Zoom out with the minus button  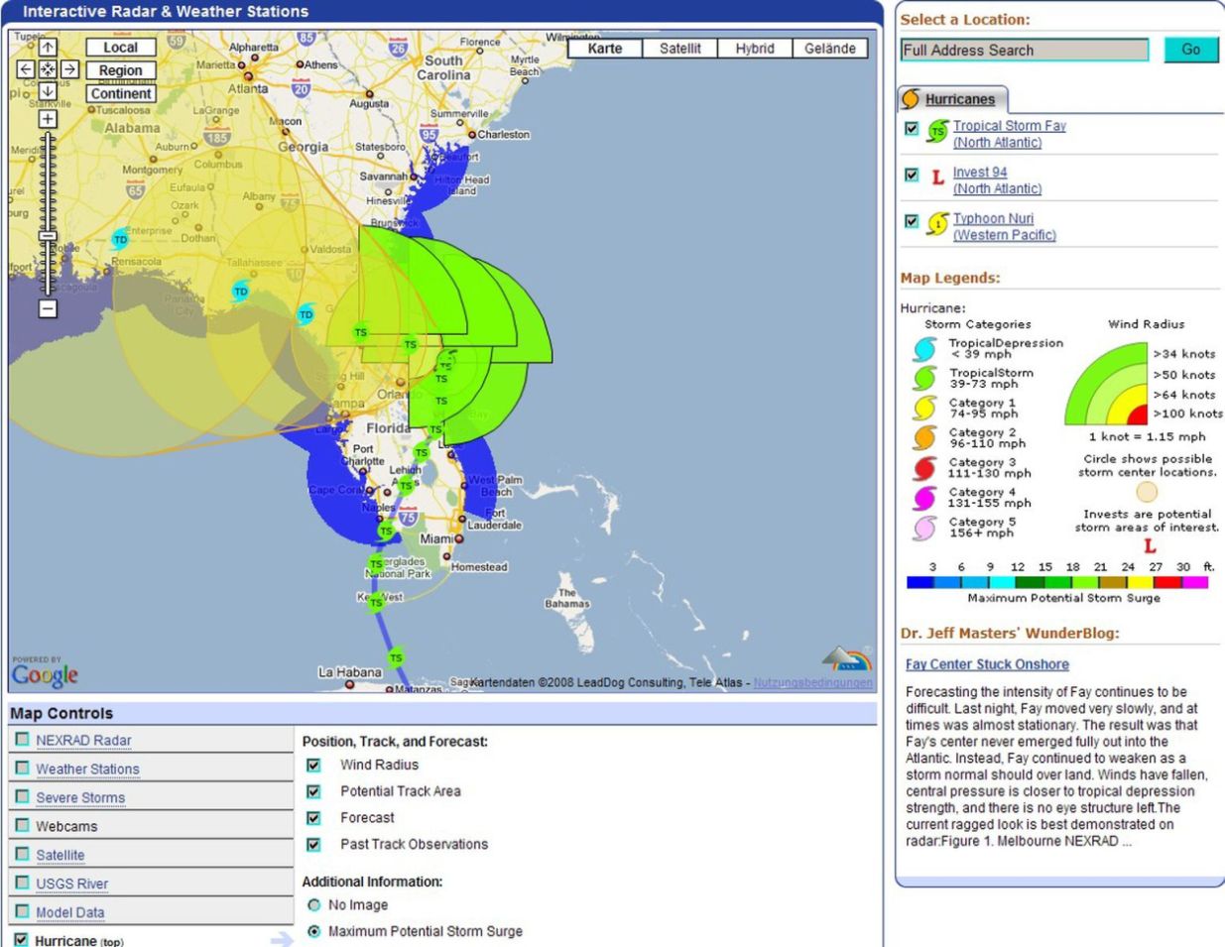(x=48, y=308)
